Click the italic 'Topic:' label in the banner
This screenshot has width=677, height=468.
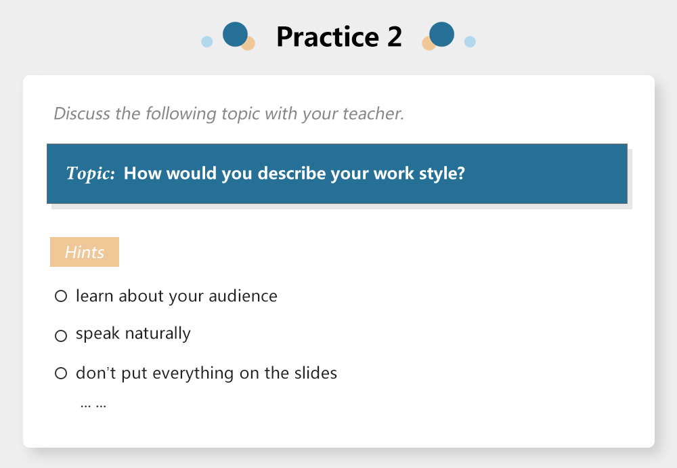click(x=91, y=173)
